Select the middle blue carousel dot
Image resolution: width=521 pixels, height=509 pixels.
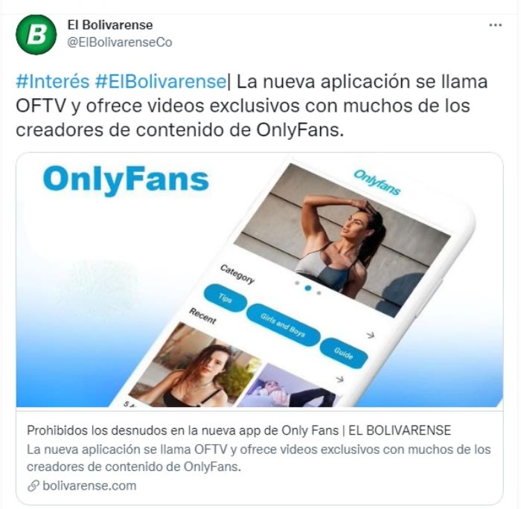click(308, 288)
